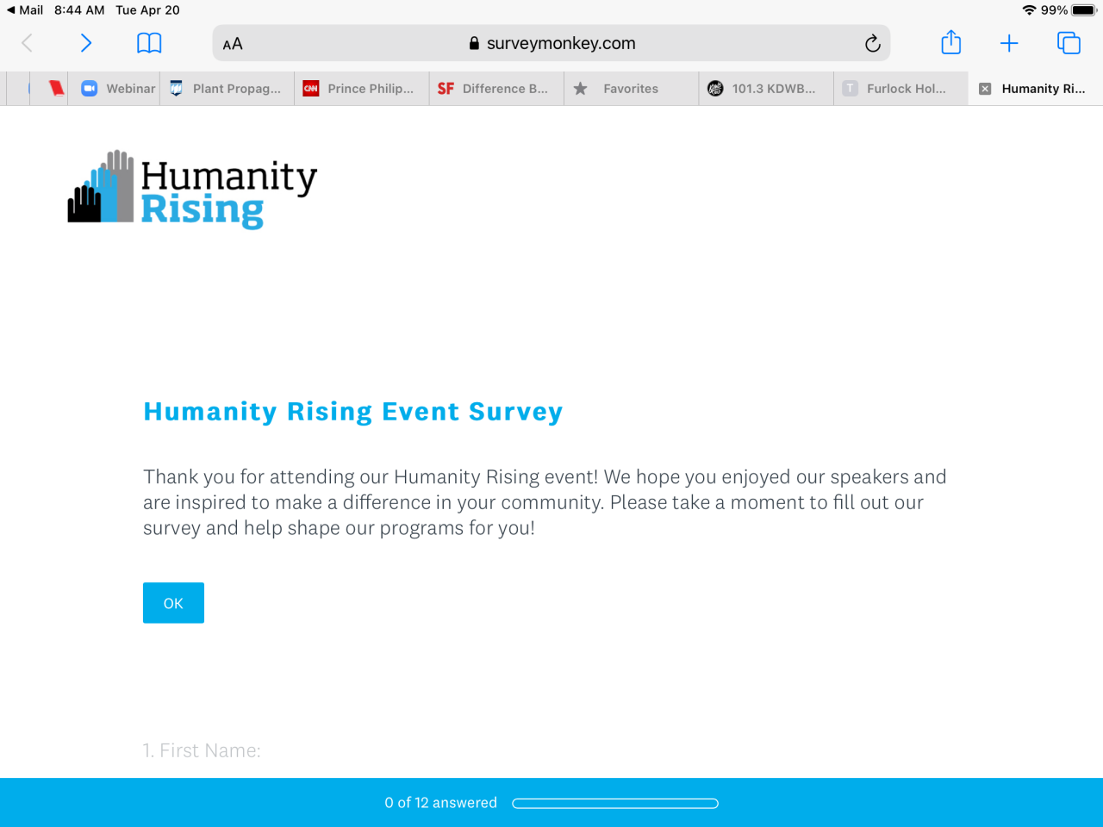The image size is (1103, 827).
Task: Tap the Safari back arrow
Action: pos(28,43)
